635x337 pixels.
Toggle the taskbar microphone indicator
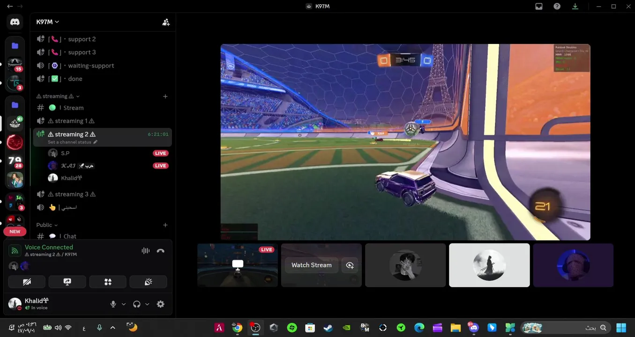click(x=99, y=328)
